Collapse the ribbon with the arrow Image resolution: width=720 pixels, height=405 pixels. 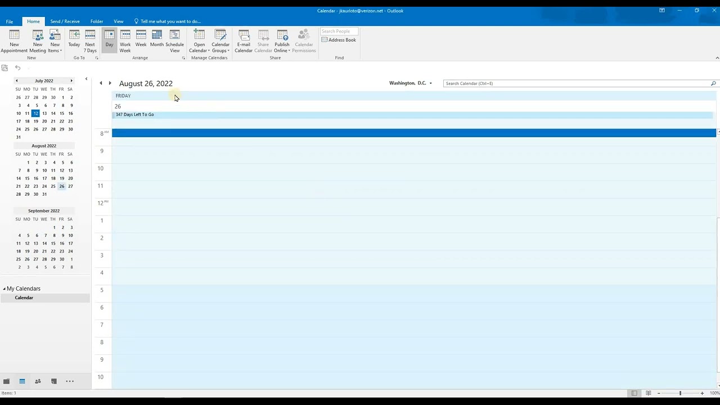click(x=717, y=58)
